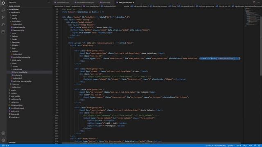The image size is (262, 147).
Task: Expand the hooks folder
Action: point(15,39)
